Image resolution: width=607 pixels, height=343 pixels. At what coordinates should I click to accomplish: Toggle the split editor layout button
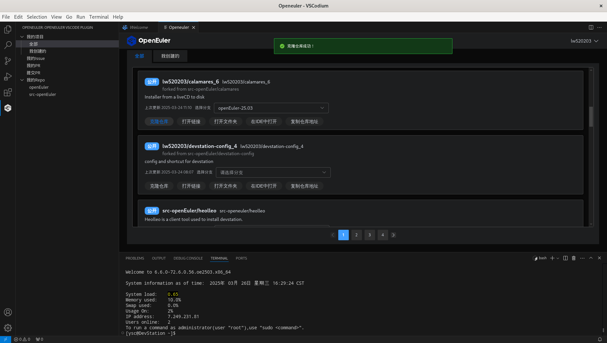tap(591, 27)
